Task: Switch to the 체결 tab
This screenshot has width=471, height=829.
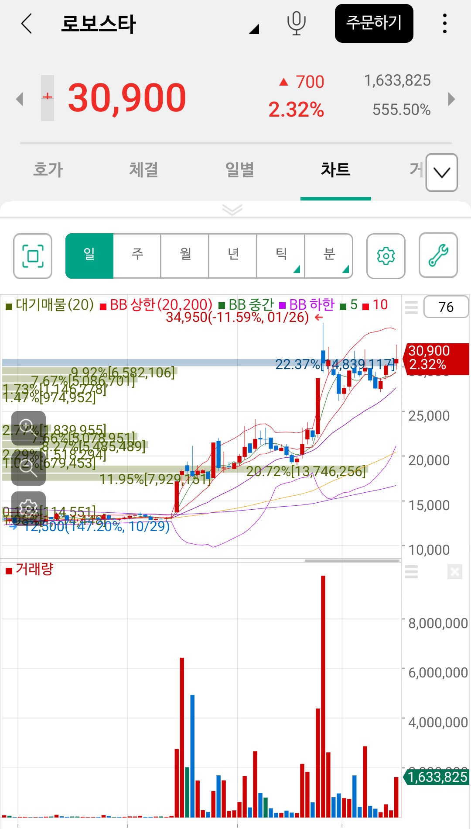Action: 144,169
